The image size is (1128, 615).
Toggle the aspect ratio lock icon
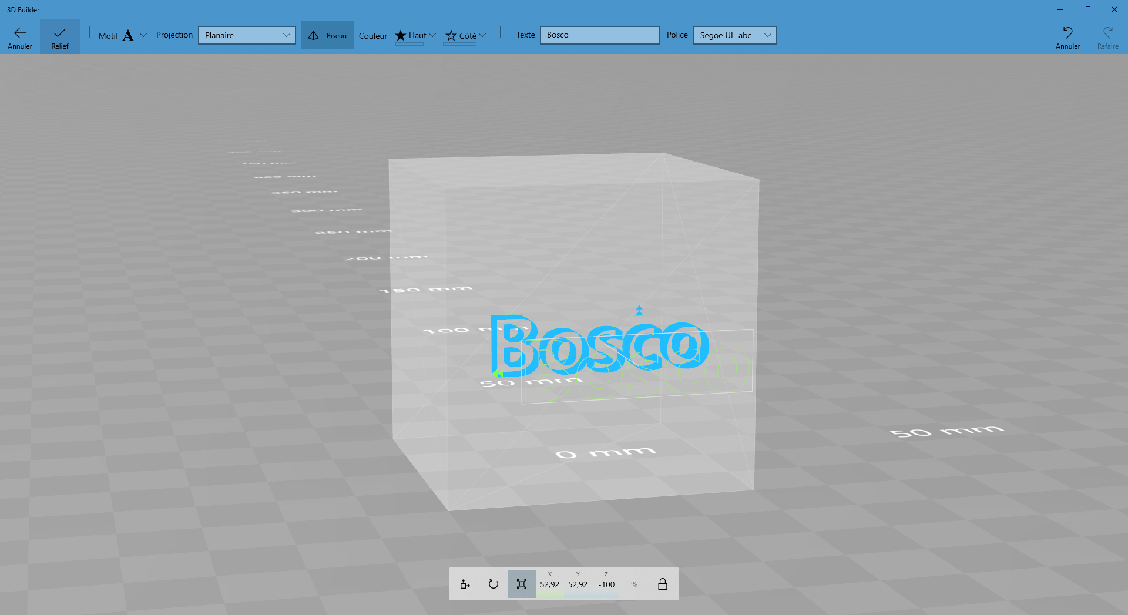click(x=663, y=584)
